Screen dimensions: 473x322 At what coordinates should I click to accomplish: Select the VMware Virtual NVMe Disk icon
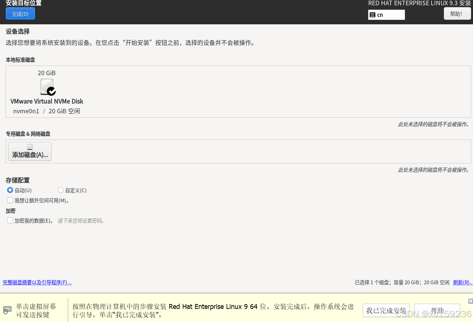48,87
